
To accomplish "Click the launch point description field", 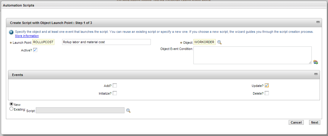I will (106, 42).
